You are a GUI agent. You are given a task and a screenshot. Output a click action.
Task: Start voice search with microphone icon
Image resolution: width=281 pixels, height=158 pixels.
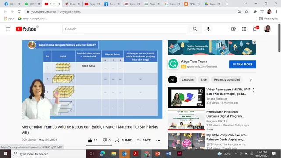tap(208, 29)
